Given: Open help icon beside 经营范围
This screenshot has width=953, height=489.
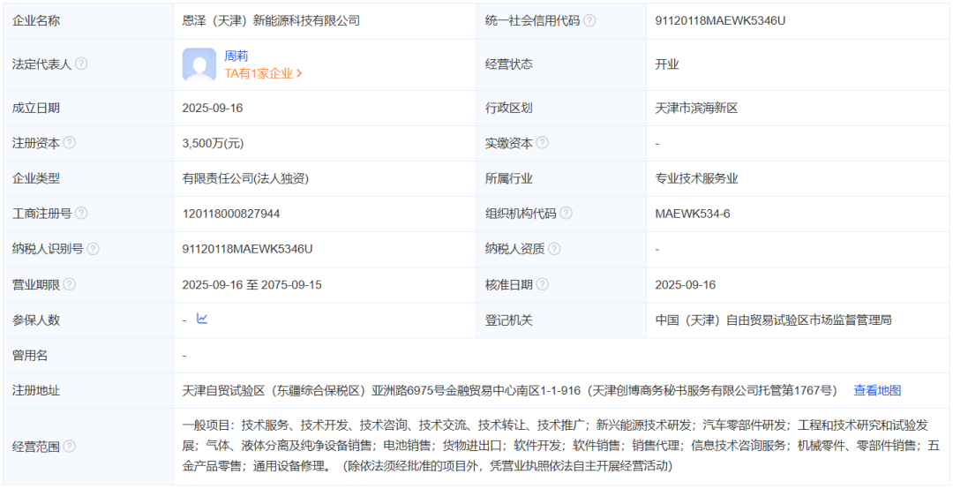Looking at the screenshot, I should [x=70, y=447].
